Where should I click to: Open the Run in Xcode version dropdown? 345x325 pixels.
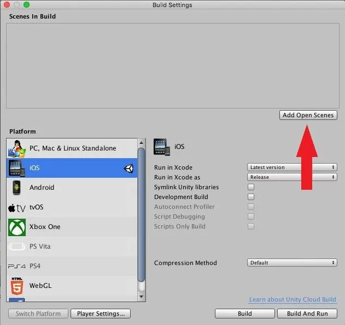[292, 167]
